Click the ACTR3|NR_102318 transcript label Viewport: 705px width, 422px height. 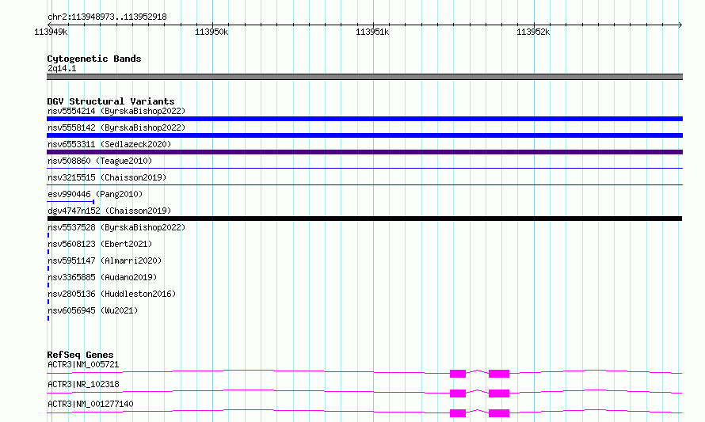[83, 384]
